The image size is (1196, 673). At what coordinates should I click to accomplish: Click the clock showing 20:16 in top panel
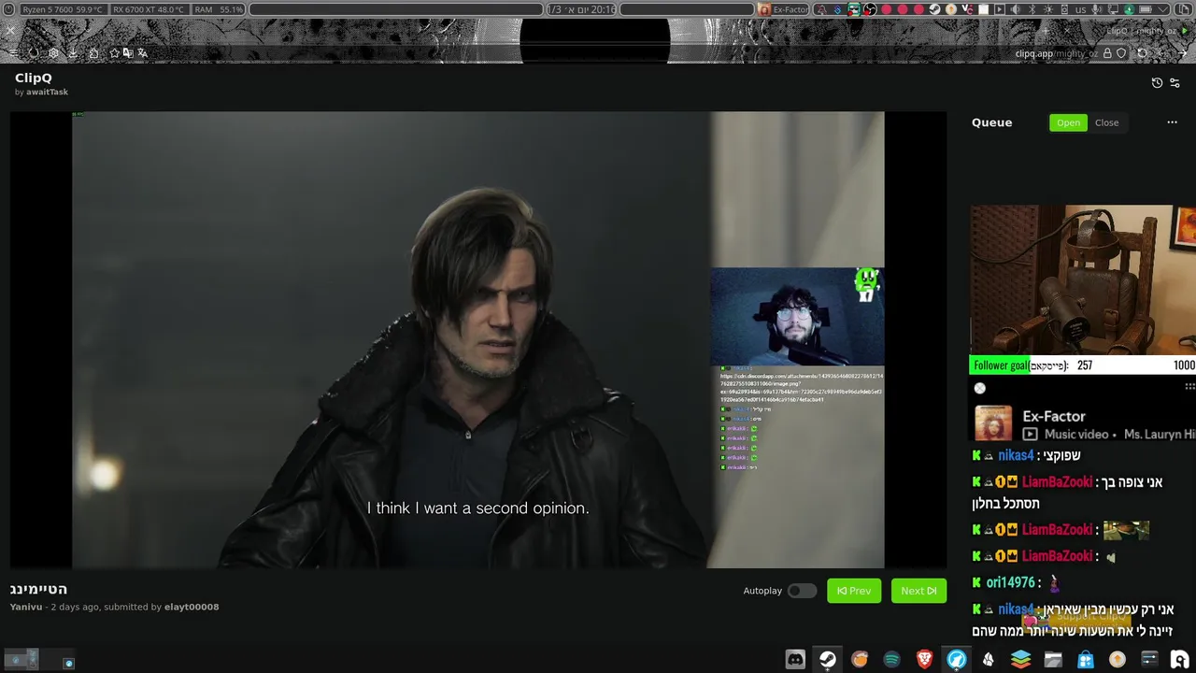coord(582,9)
